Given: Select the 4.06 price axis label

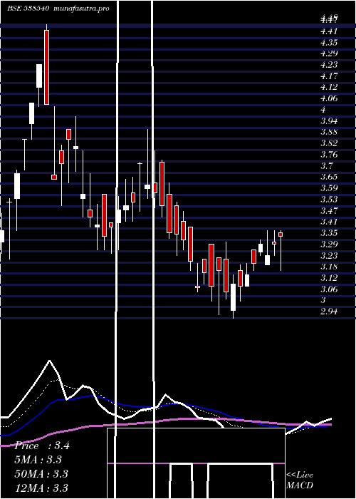Looking at the screenshot, I should (x=329, y=98).
